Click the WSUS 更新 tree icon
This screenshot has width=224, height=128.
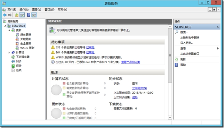coord(17,48)
